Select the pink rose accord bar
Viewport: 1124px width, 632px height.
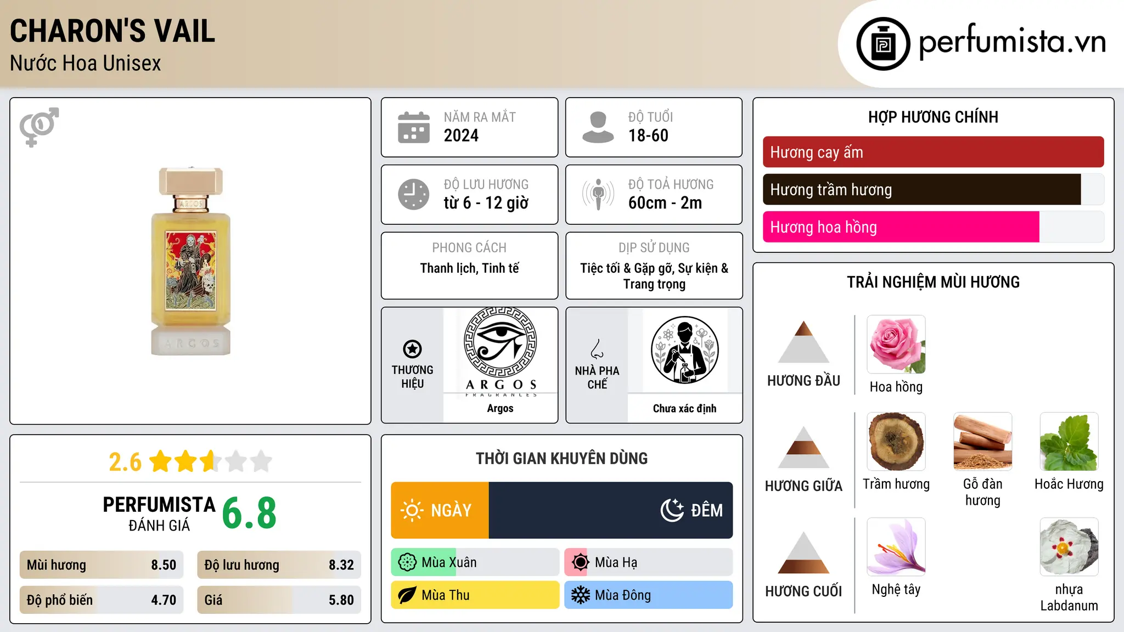901,227
